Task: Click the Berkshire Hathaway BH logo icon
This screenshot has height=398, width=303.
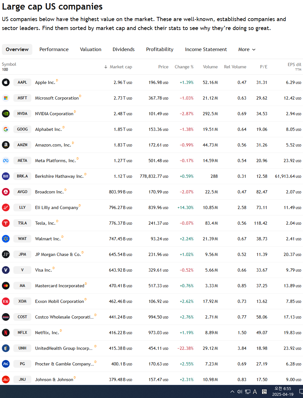Action: pyautogui.click(x=6, y=176)
